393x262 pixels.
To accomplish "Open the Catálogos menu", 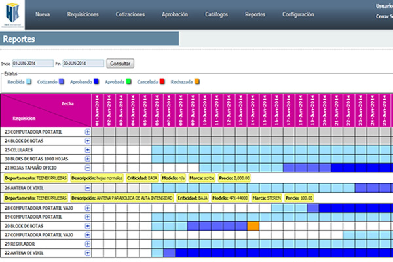I will pos(216,14).
